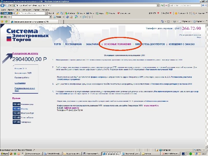Open the ИЗВЕЩЕНИЯ О ЗАКАЗАХ menu item
The width and height of the screenshot is (208, 156).
tap(182, 44)
